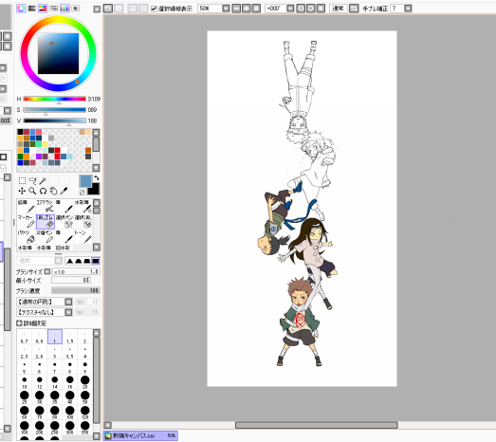
Task: Adjust the Saturation (S) slider
Action: pyautogui.click(x=55, y=110)
